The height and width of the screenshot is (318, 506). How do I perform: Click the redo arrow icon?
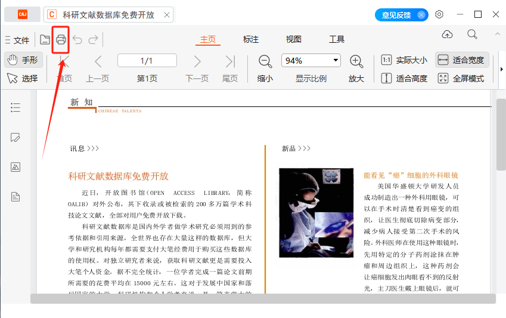click(93, 40)
